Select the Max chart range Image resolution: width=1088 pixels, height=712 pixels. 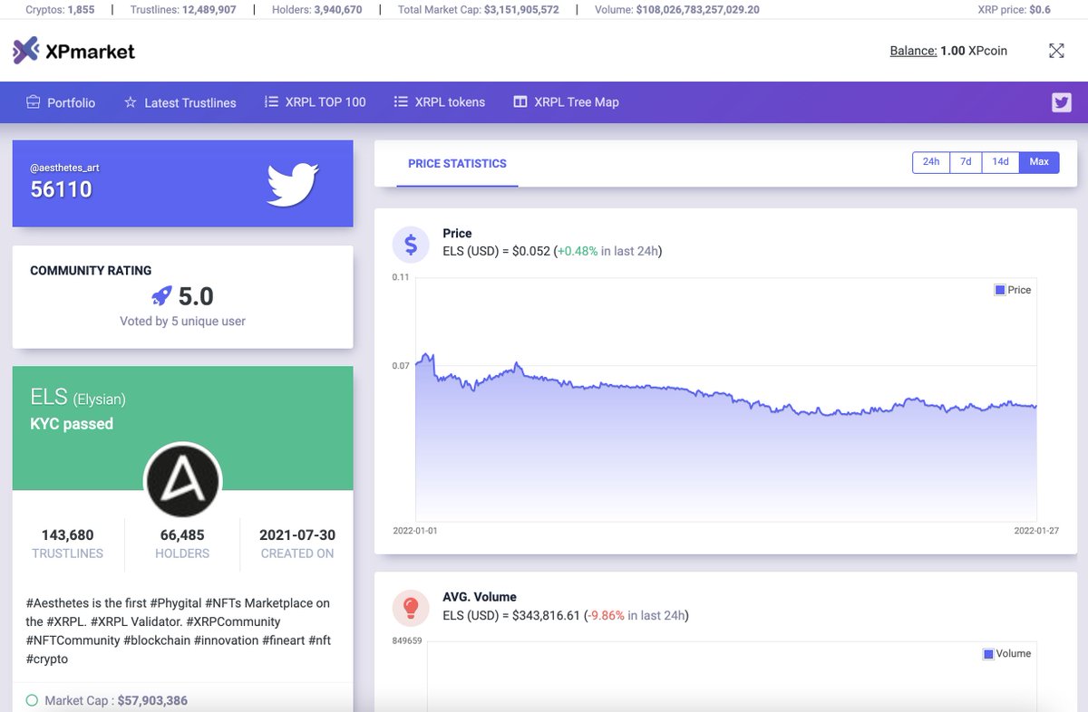(1039, 162)
